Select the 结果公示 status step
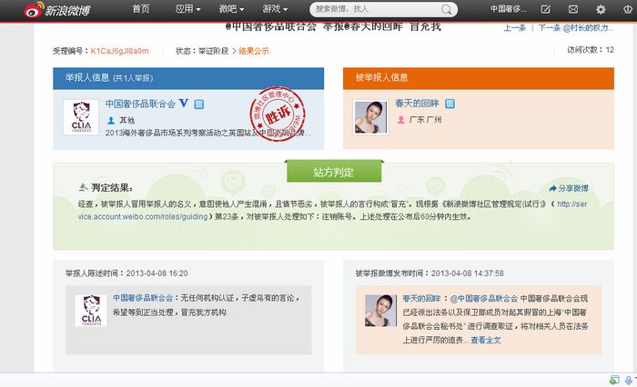Screen dimensions: 637x387 254,51
